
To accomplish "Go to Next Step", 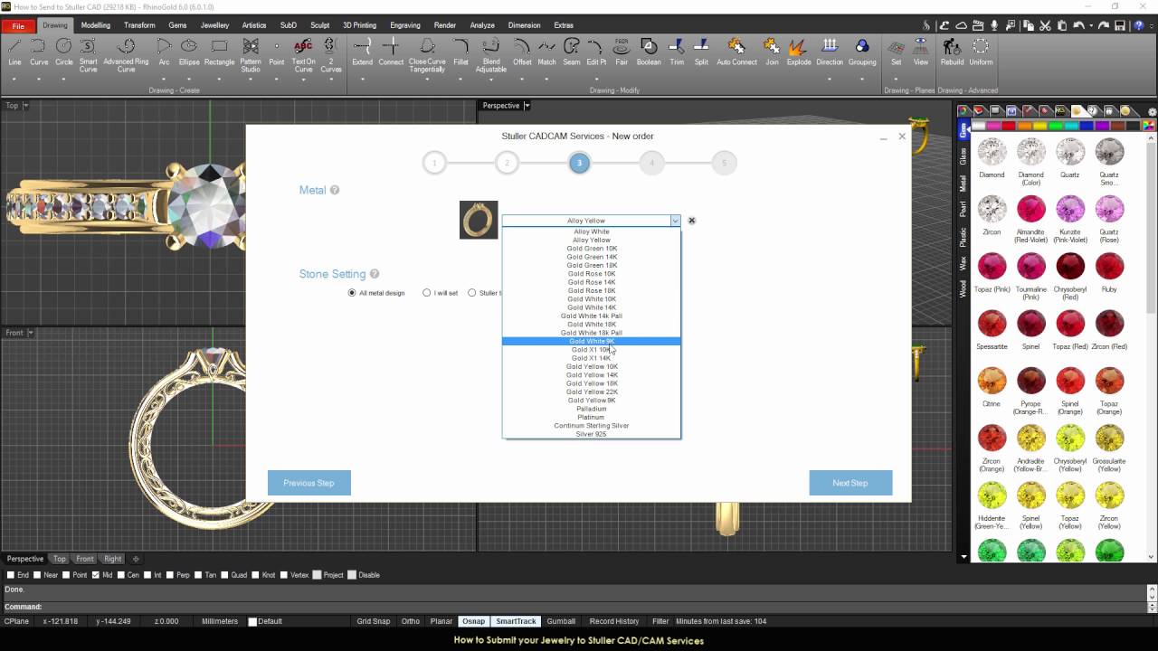I will pos(850,483).
